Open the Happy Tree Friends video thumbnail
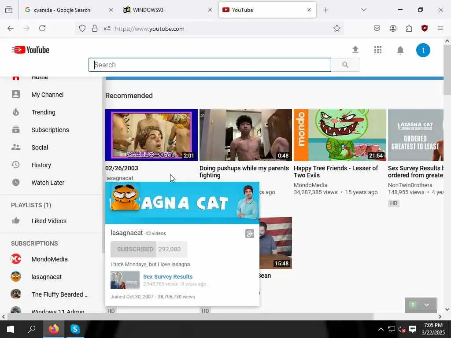Image resolution: width=451 pixels, height=338 pixels. (340, 135)
